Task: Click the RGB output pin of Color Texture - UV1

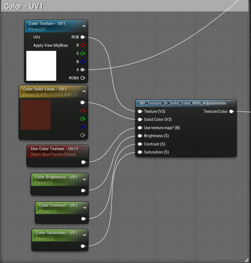Action: [x=83, y=37]
